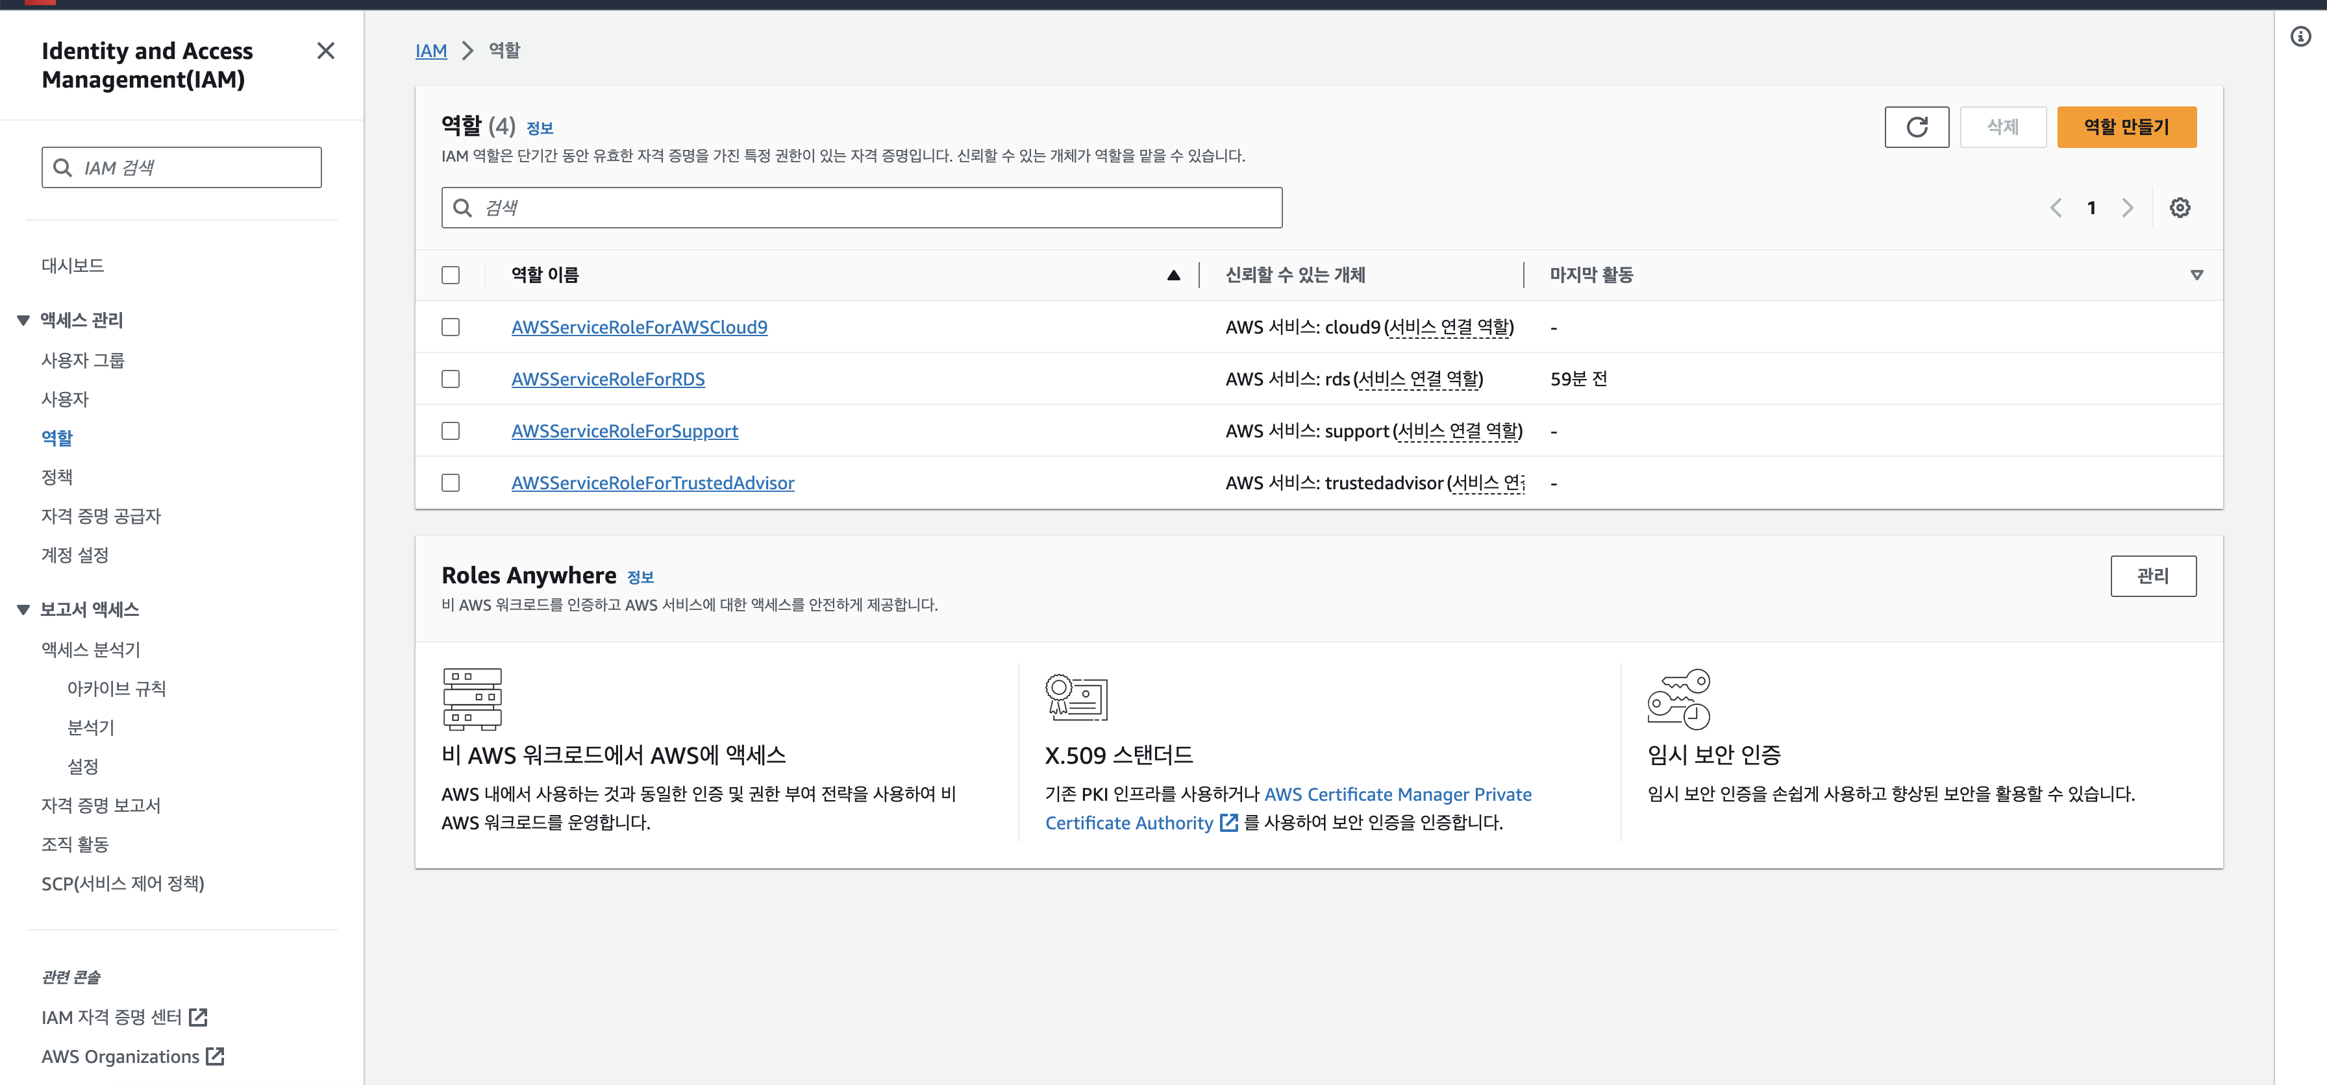The width and height of the screenshot is (2327, 1085).
Task: Go to previous page chevron in pagination
Action: 2056,208
